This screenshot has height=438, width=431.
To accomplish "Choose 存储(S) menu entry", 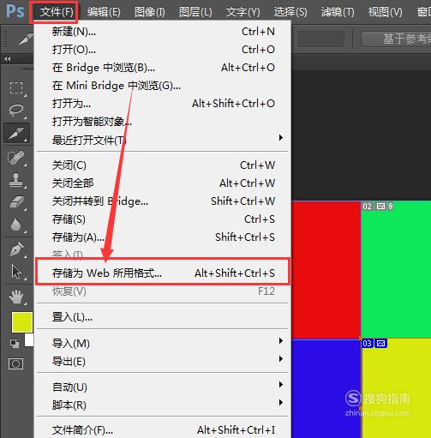I will click(x=163, y=219).
